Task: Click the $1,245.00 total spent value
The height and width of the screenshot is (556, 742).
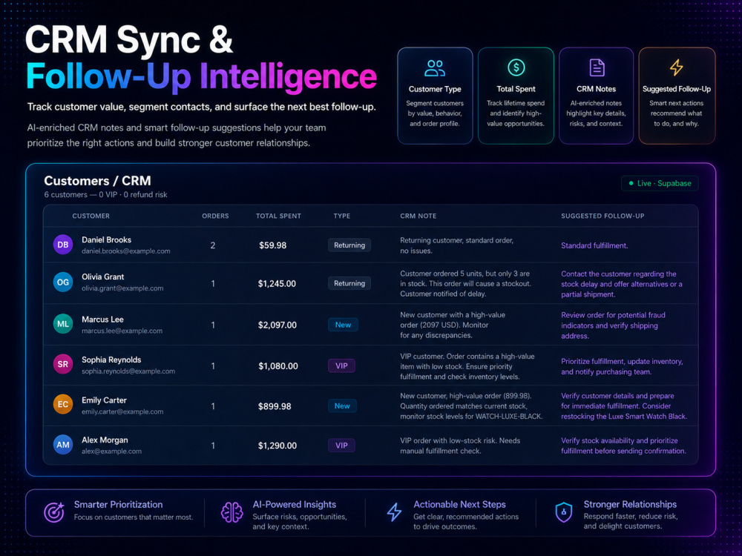Action: point(277,284)
